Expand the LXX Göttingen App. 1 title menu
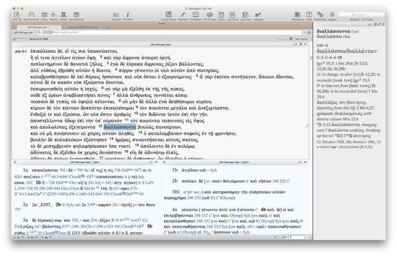 pos(85,162)
